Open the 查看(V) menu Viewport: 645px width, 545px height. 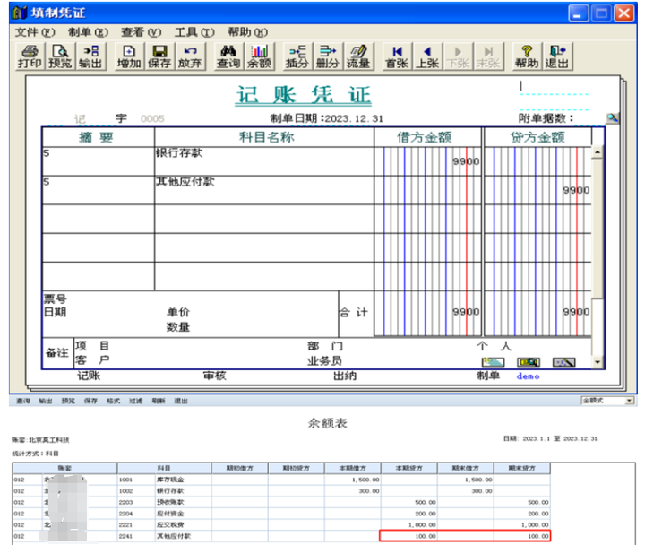(142, 32)
